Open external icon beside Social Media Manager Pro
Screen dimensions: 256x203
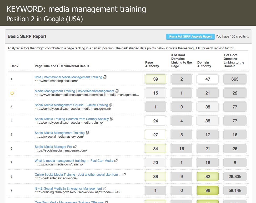click(75, 147)
